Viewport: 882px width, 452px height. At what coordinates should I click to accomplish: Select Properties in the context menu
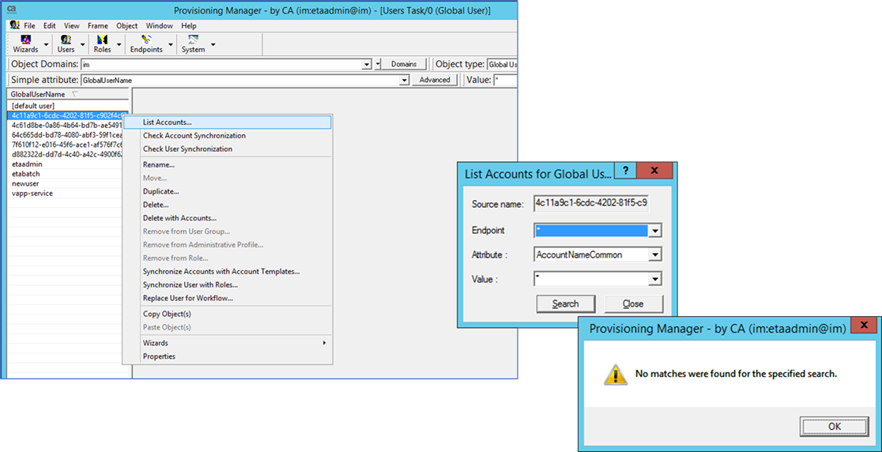(x=228, y=356)
